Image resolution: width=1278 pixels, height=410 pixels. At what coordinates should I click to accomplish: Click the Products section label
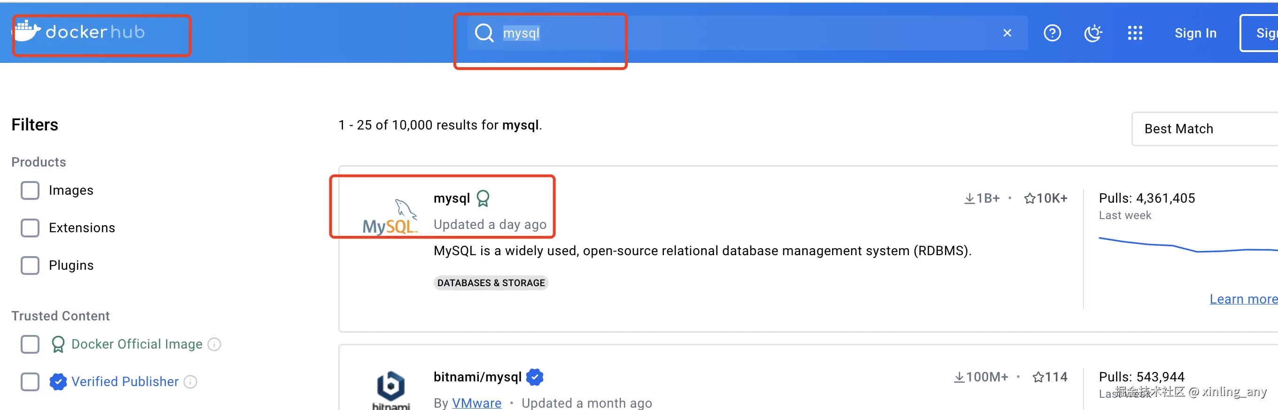[x=39, y=162]
